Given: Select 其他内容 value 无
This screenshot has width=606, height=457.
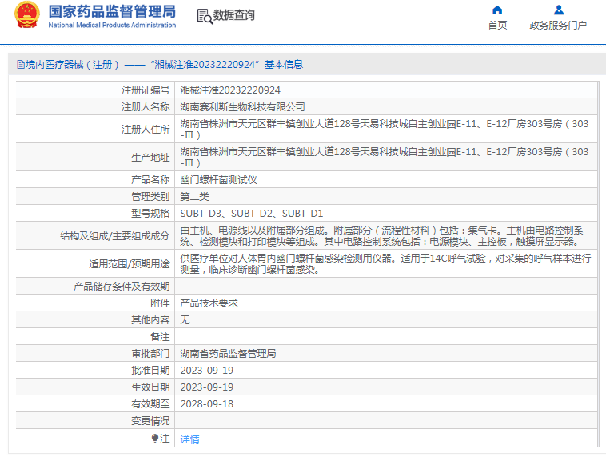Looking at the screenshot, I should [x=185, y=319].
